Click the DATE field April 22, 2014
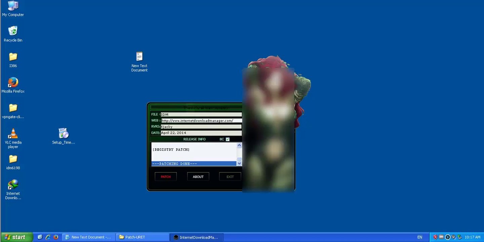Image resolution: width=484 pixels, height=242 pixels. tap(201, 133)
